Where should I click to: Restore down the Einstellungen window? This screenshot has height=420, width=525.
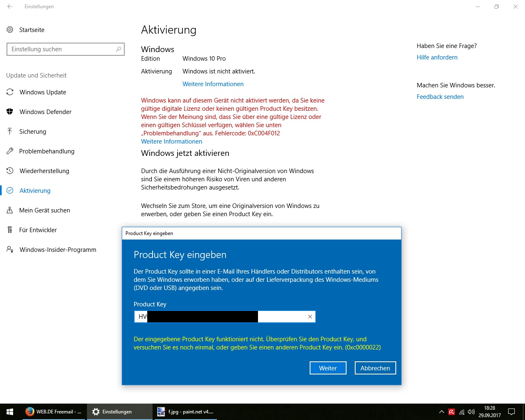497,7
